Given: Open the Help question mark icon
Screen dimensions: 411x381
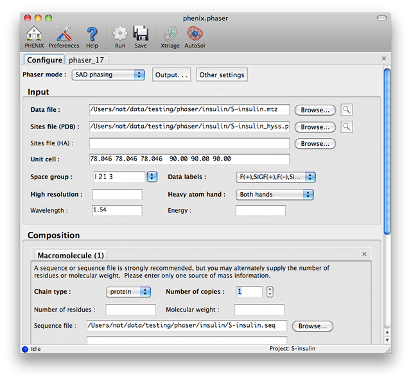Looking at the screenshot, I should point(92,34).
